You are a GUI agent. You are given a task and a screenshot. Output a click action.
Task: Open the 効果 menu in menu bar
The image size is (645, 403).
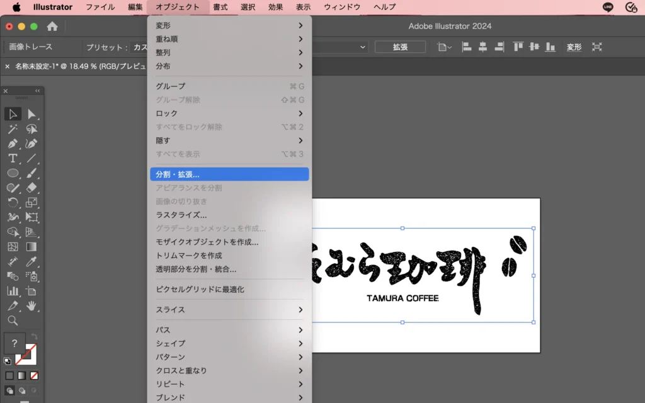tap(275, 7)
